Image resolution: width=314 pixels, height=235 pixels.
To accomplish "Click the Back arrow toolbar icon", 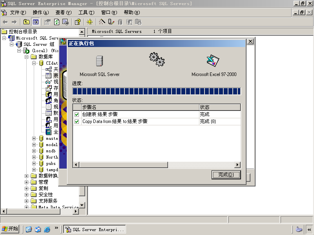I will 5,22.
